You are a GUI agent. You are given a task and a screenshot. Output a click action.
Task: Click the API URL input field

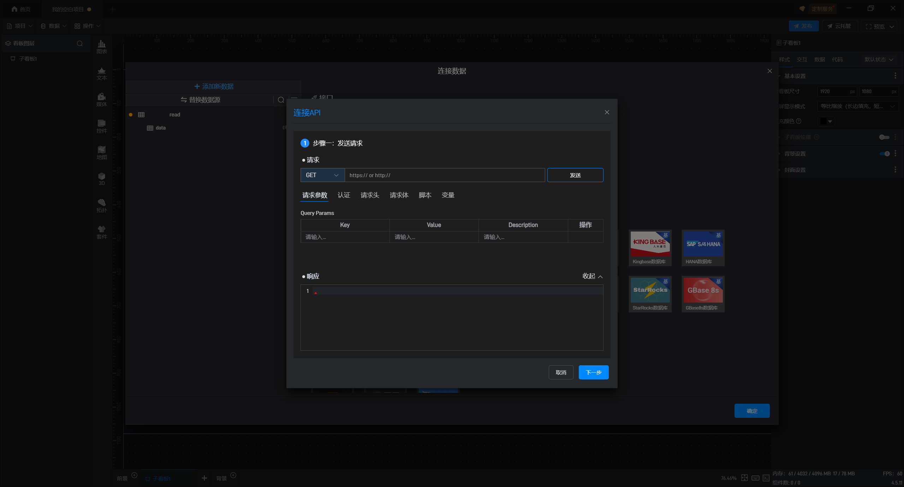444,175
